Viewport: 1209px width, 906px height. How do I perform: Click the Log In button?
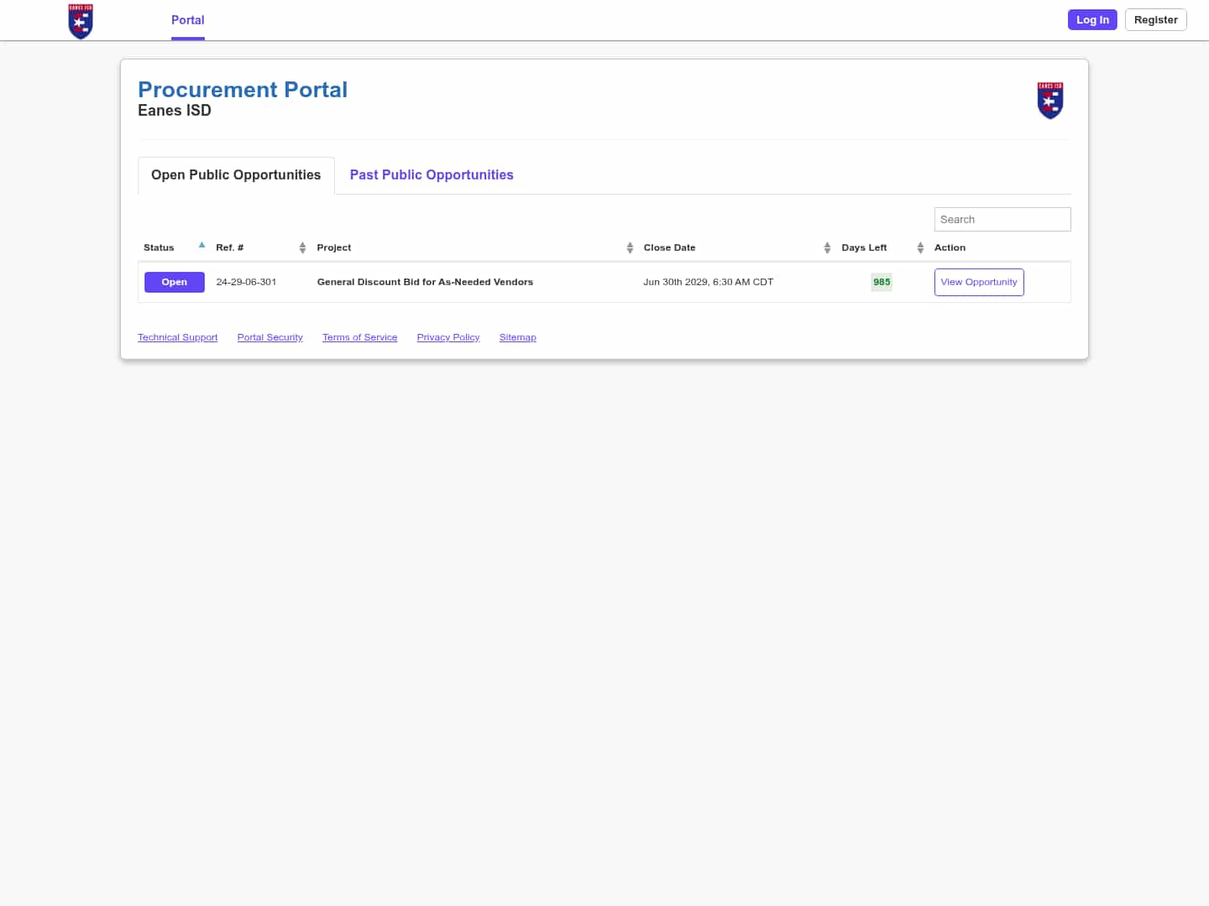tap(1092, 19)
